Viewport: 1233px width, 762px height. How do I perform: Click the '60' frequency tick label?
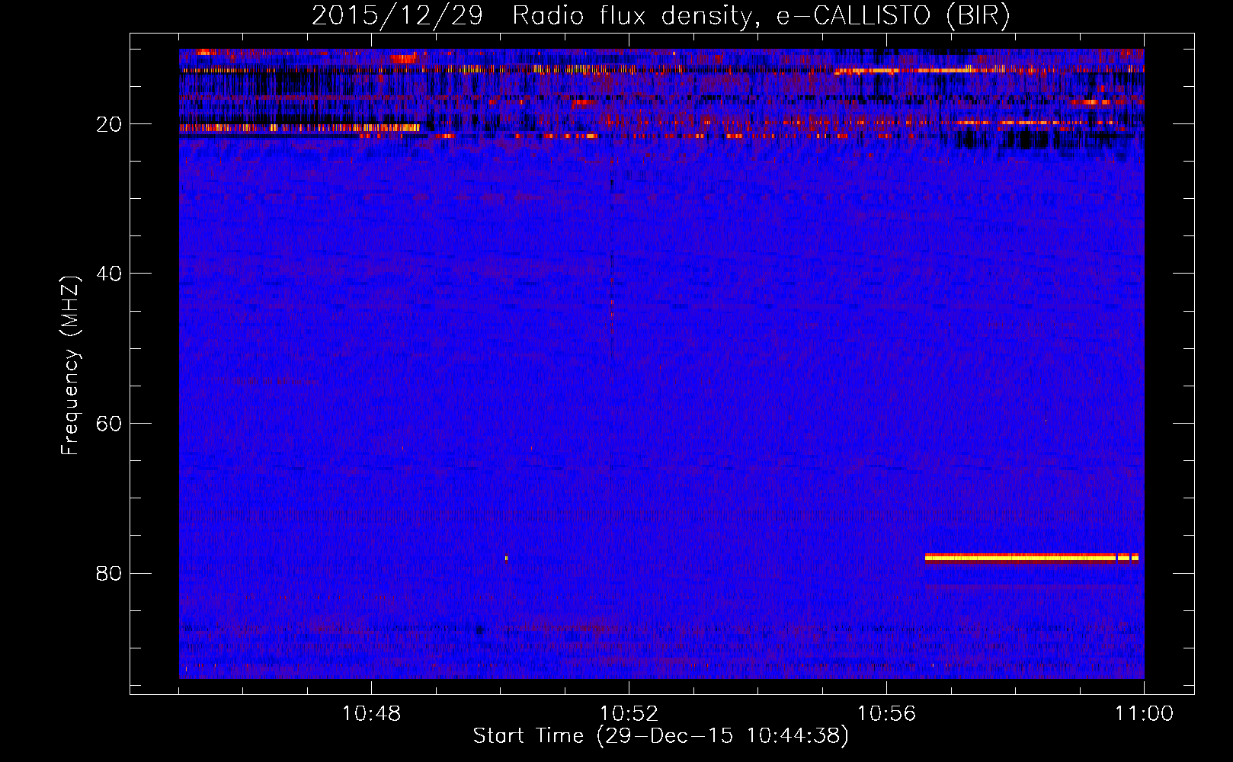coord(109,424)
